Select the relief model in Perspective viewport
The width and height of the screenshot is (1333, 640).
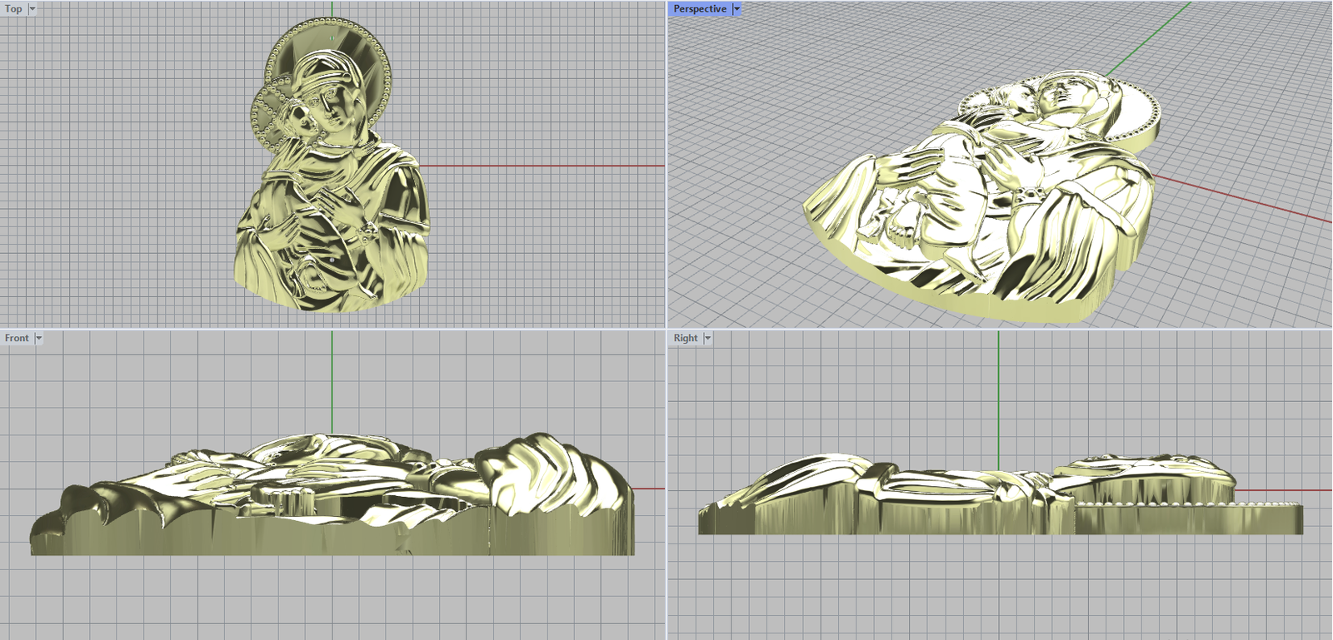pos(983,200)
